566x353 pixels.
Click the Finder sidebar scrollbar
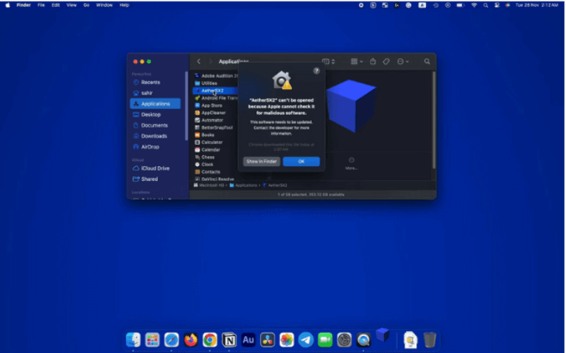tap(186, 106)
